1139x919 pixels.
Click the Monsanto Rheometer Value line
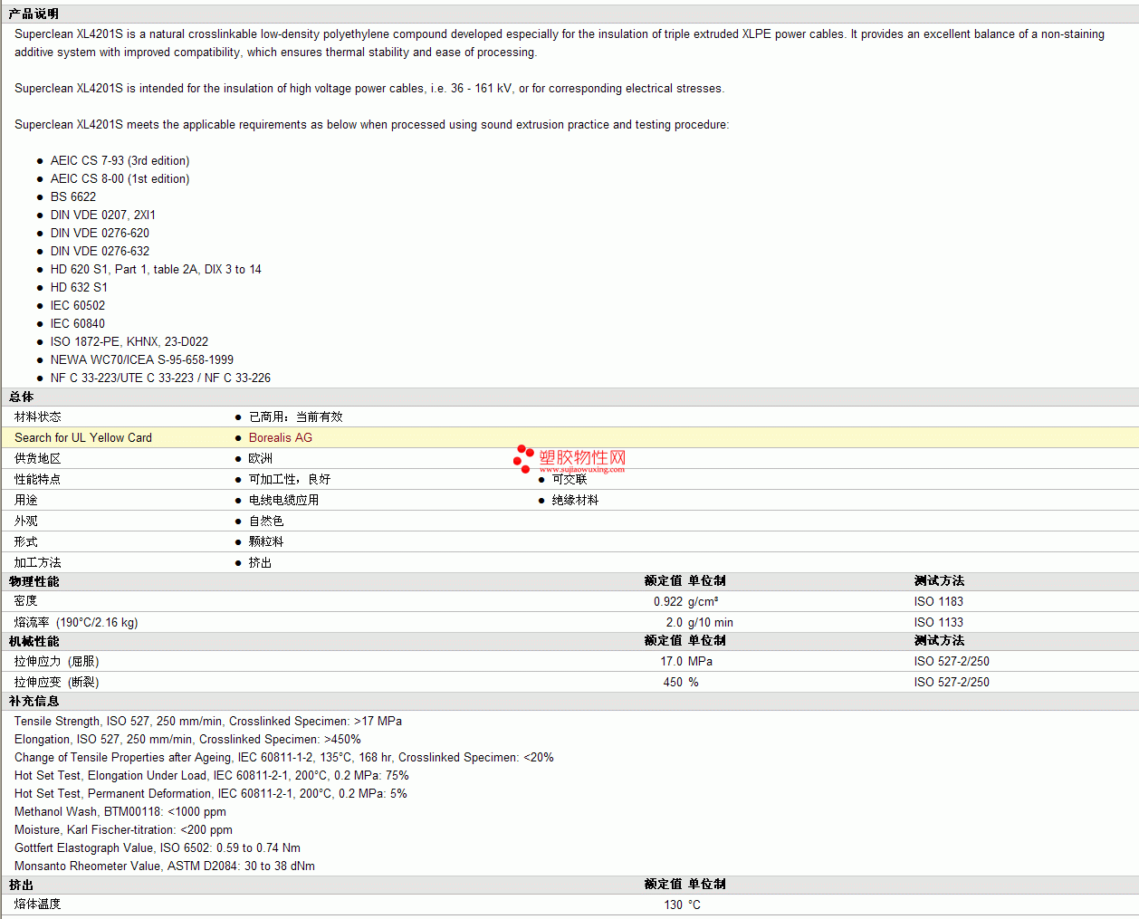(x=165, y=866)
